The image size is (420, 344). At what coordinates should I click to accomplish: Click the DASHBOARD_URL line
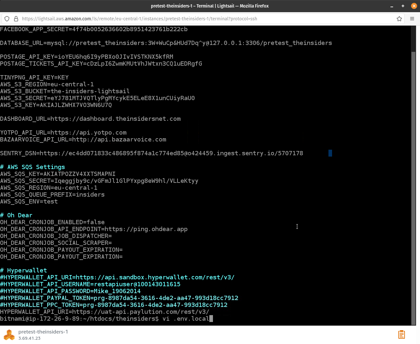pyautogui.click(x=90, y=119)
